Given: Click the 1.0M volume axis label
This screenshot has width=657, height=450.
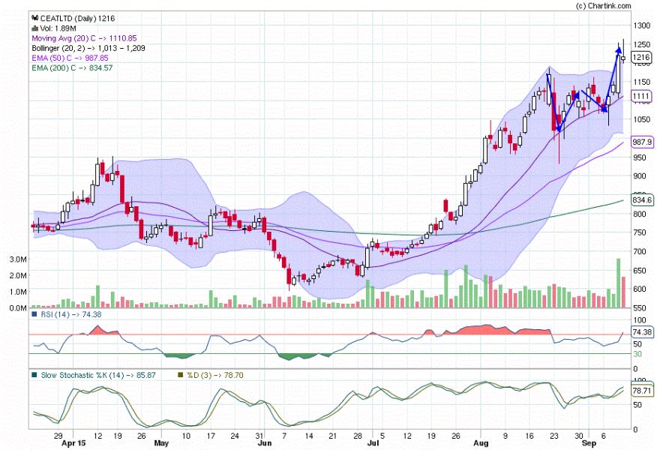Looking at the screenshot, I should click(x=18, y=292).
